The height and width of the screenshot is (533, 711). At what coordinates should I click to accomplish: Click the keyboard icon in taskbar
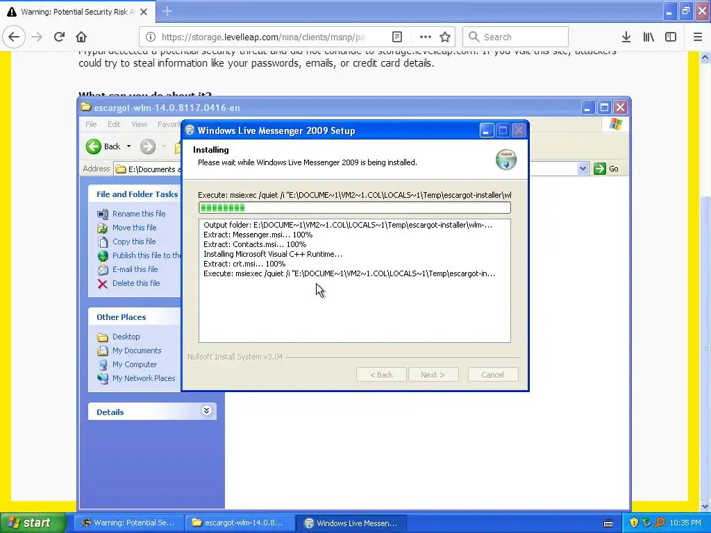pos(608,523)
